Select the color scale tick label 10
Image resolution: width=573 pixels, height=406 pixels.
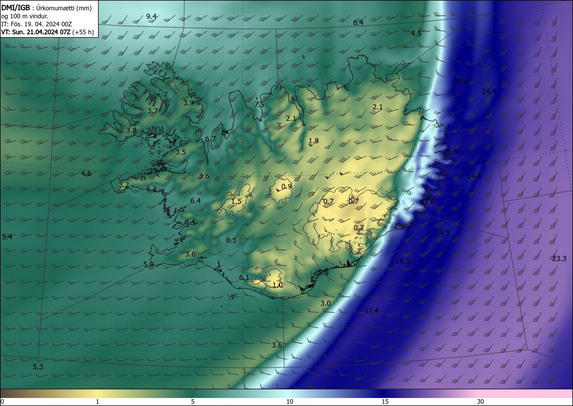coord(289,402)
